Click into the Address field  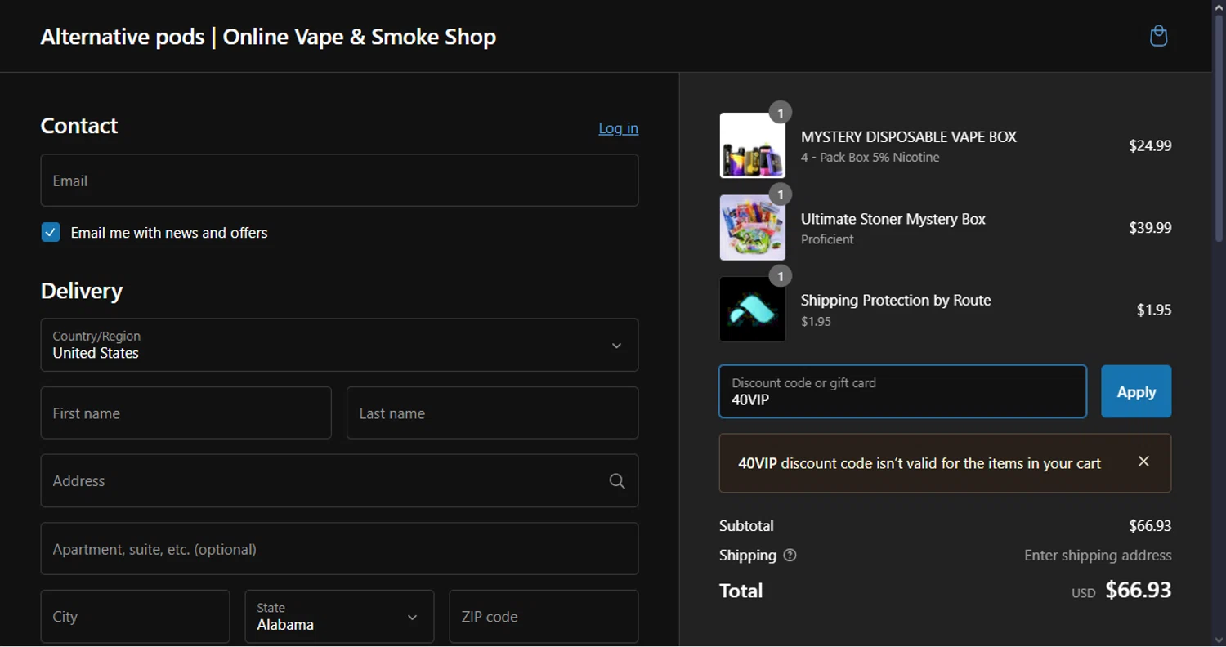pyautogui.click(x=323, y=481)
